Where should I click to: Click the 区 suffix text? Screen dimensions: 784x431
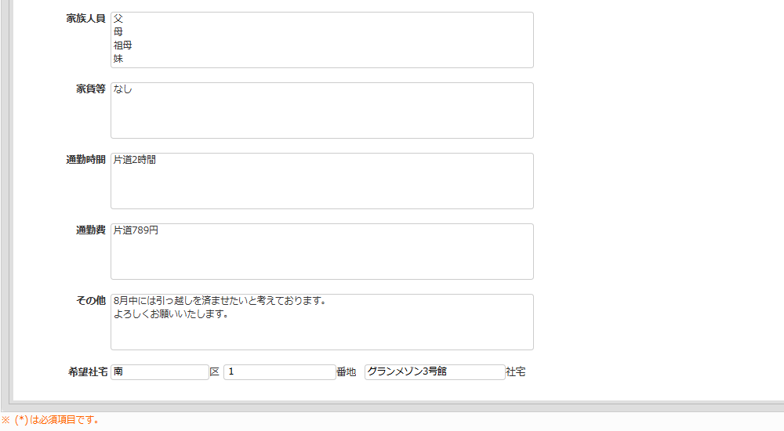pos(215,372)
